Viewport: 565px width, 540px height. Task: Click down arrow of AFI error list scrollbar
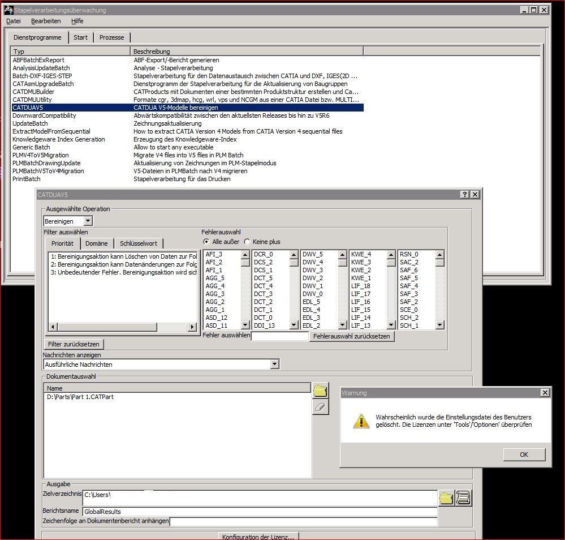(x=245, y=325)
